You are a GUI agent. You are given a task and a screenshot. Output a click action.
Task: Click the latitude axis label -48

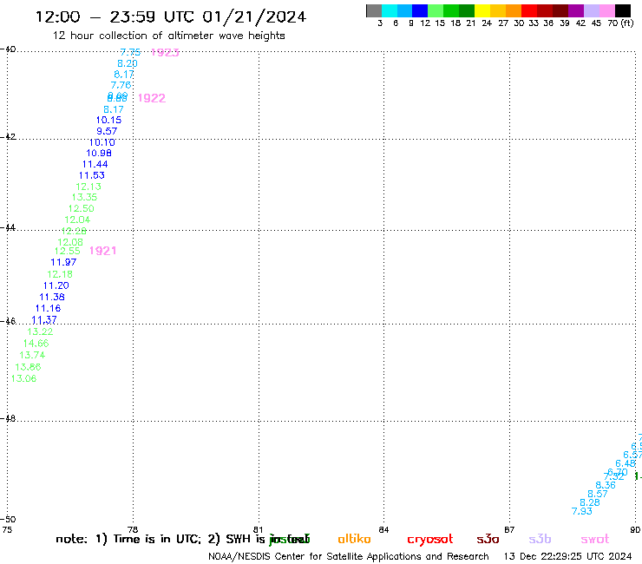[x=8, y=418]
